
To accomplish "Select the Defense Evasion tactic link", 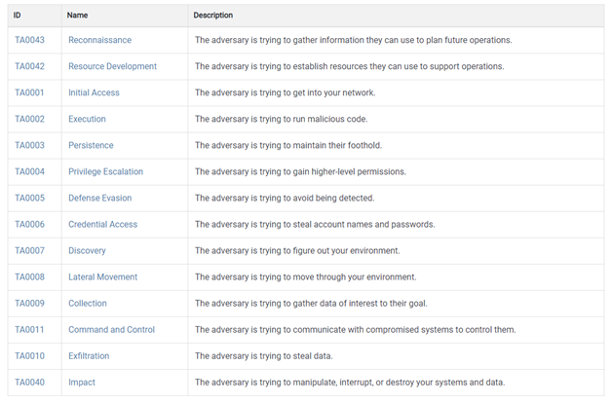I will pyautogui.click(x=99, y=198).
